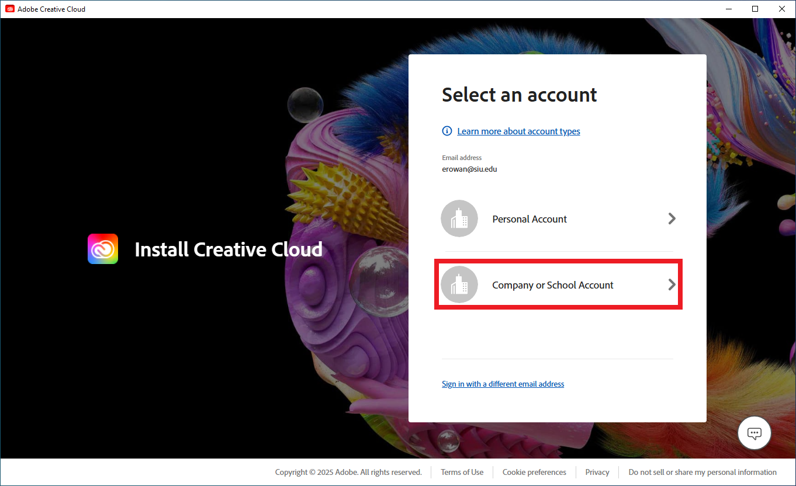Select the Personal Account building icon

[459, 218]
